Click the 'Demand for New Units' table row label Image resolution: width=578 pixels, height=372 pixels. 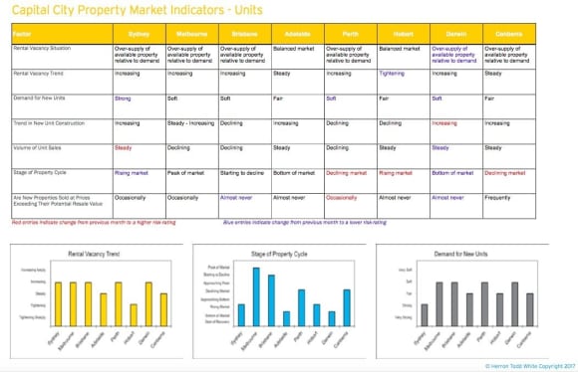(x=39, y=97)
